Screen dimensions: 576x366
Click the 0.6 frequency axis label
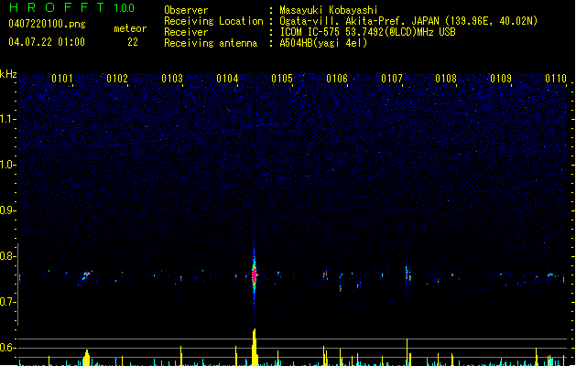(x=8, y=348)
